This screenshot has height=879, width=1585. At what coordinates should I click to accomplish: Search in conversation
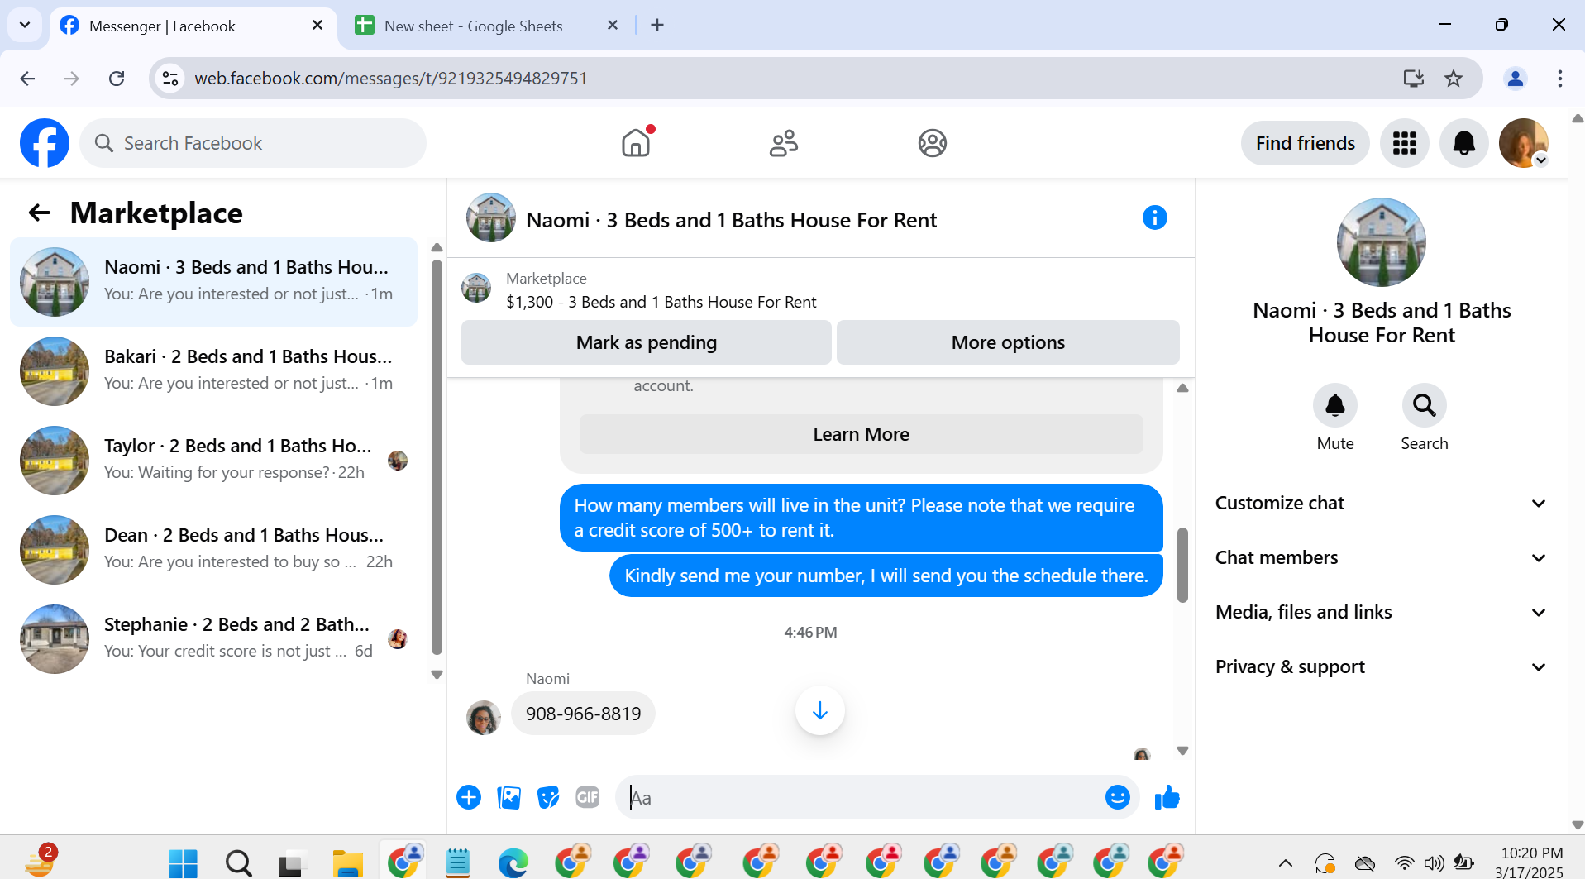[x=1425, y=405]
